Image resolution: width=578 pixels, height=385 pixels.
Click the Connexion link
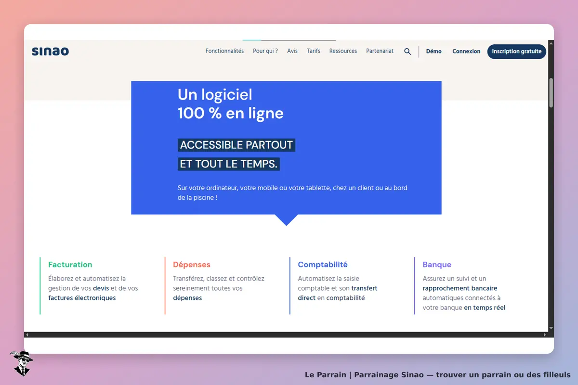466,51
